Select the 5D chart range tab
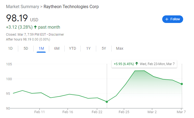Screen dimensions: 194x118 [26, 49]
